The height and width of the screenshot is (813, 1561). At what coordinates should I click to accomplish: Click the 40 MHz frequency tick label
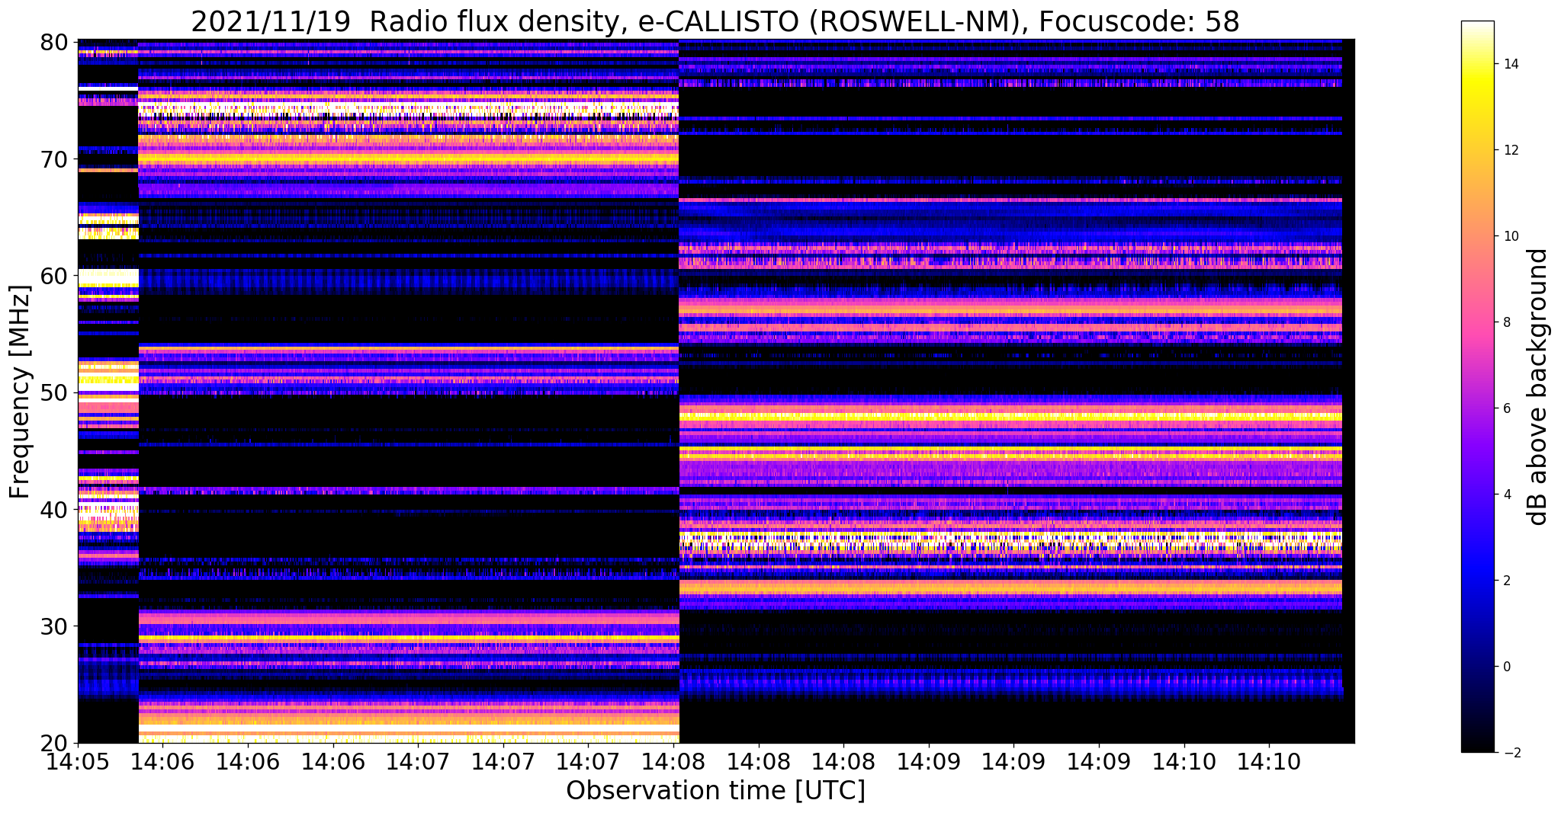click(53, 509)
